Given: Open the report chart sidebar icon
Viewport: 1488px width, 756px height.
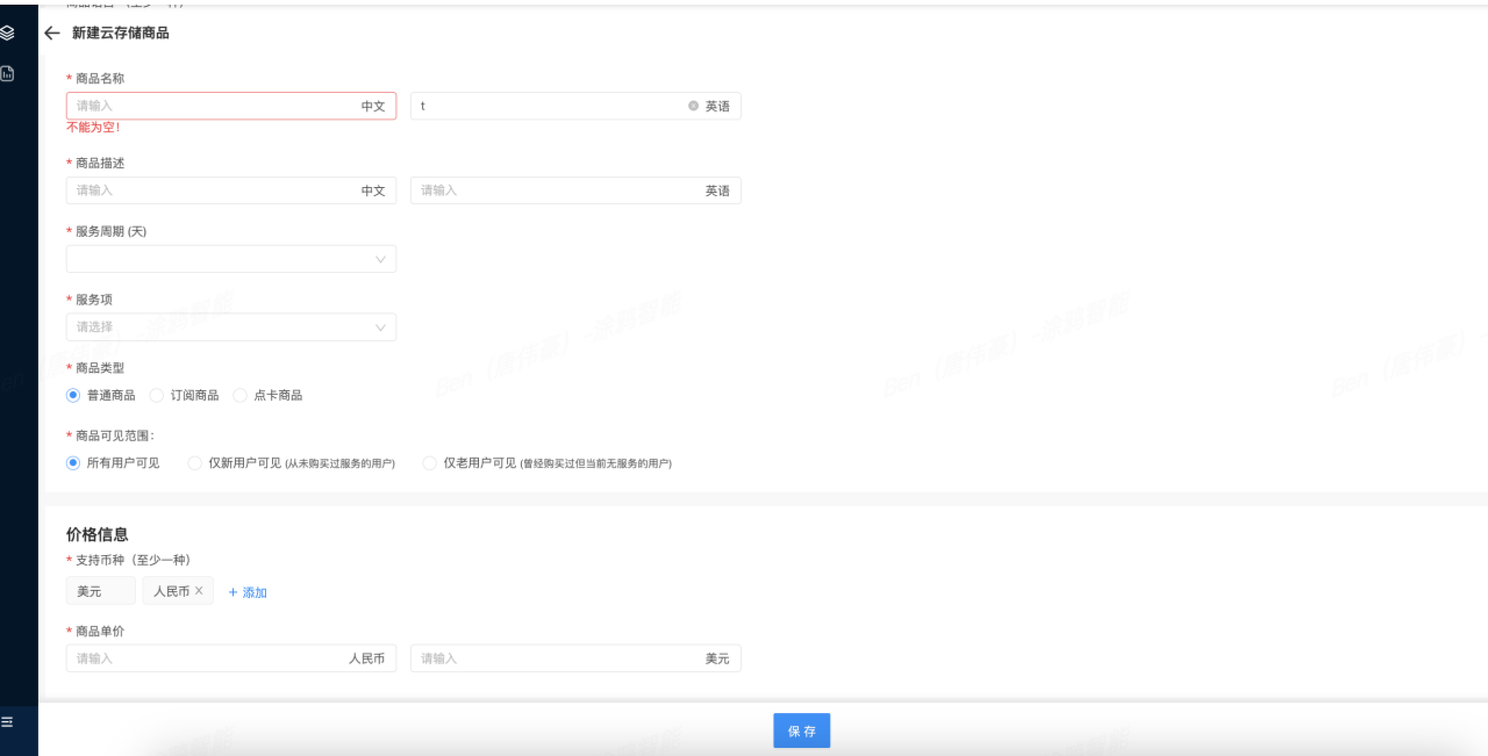Looking at the screenshot, I should pyautogui.click(x=7, y=74).
